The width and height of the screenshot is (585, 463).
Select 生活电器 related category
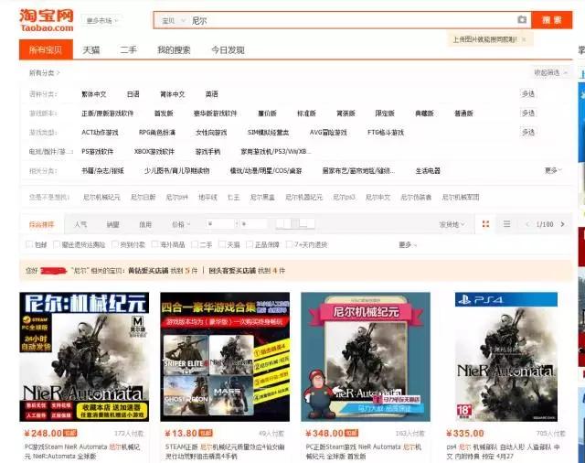(x=428, y=170)
